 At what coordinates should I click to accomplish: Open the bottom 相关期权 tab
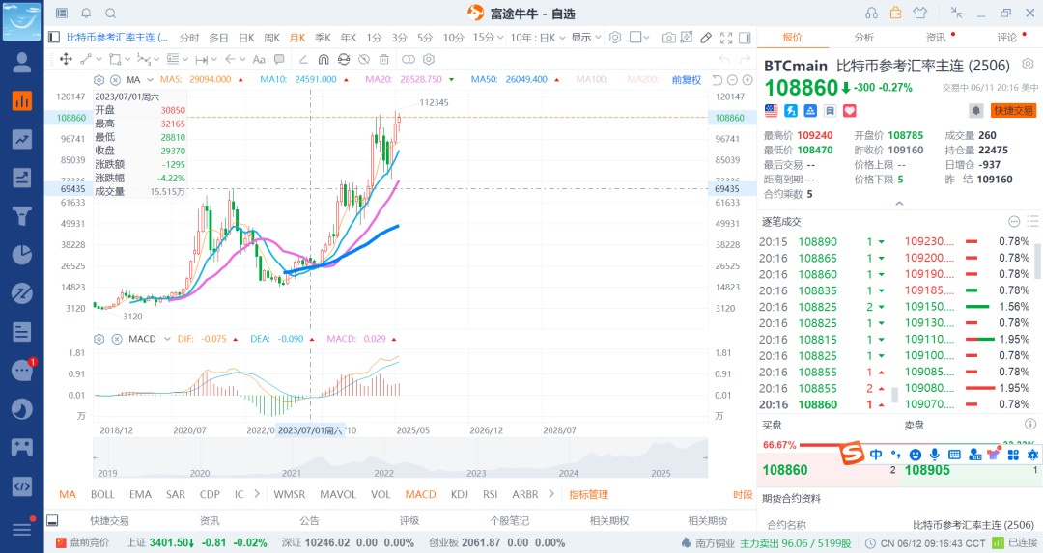(609, 521)
